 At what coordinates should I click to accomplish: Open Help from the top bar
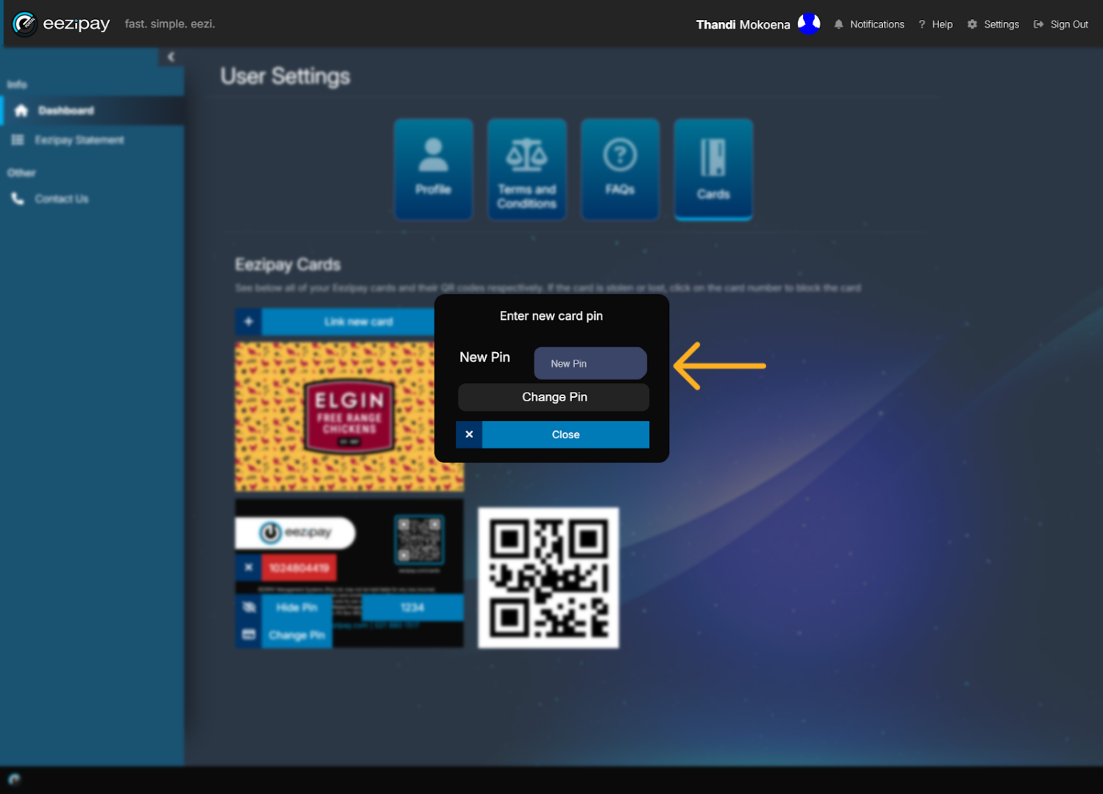[935, 24]
